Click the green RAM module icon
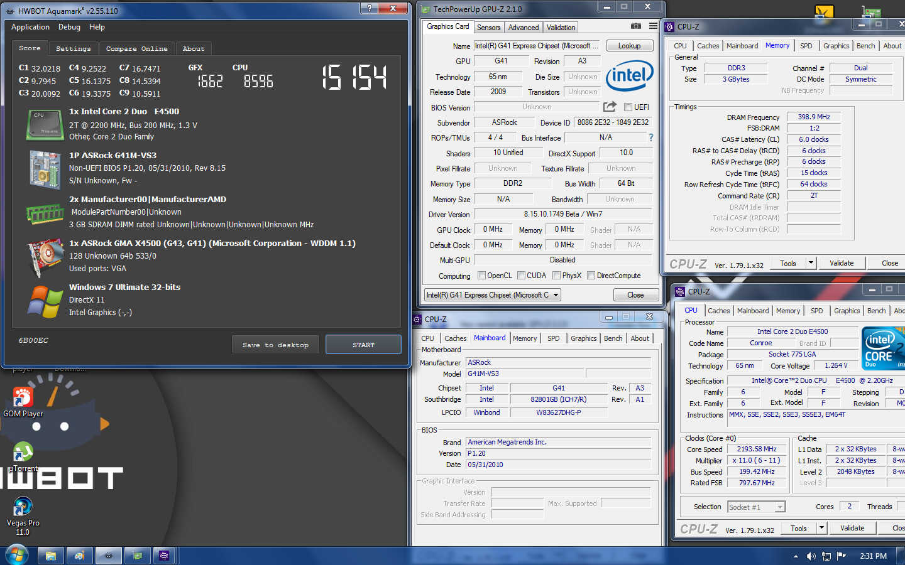The width and height of the screenshot is (905, 565). tap(45, 214)
